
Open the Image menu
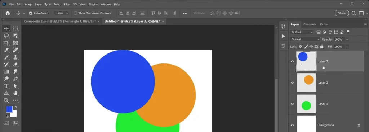[28, 4]
